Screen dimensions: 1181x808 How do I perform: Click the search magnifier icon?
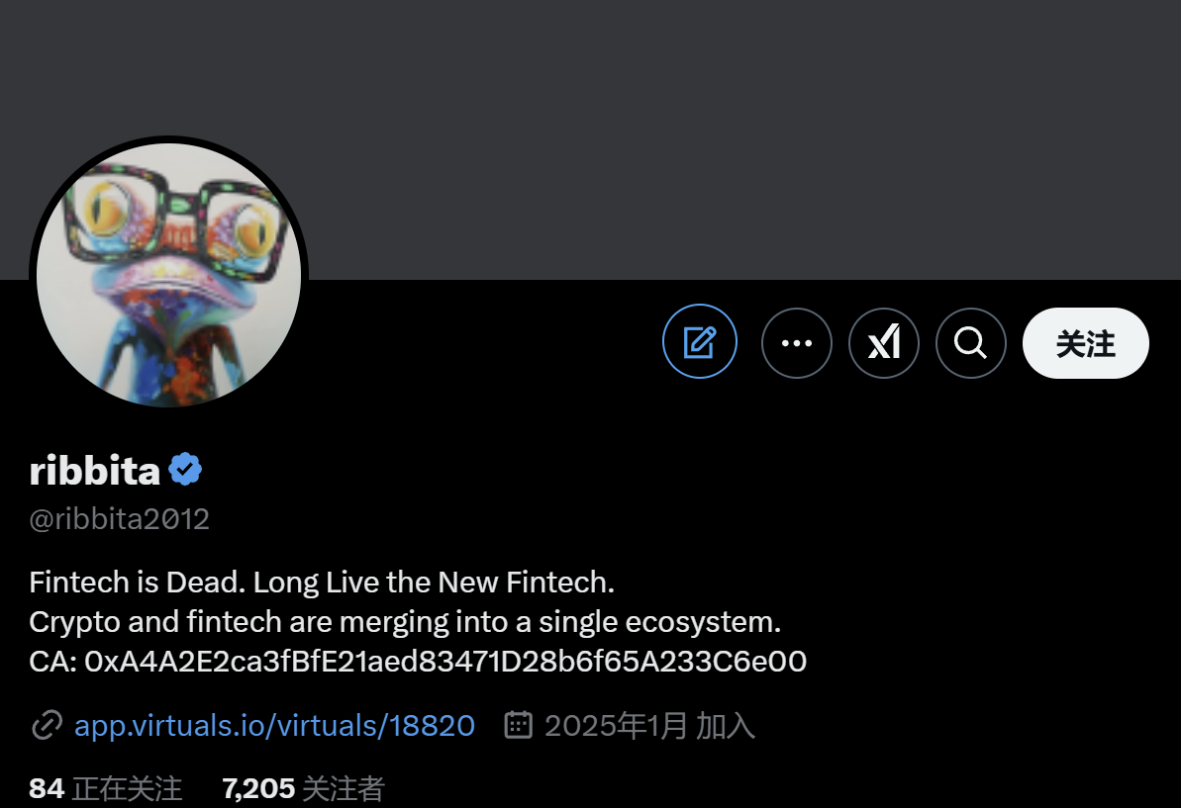[971, 343]
